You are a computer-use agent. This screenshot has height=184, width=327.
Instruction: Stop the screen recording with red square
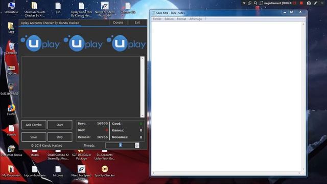pyautogui.click(x=301, y=3)
